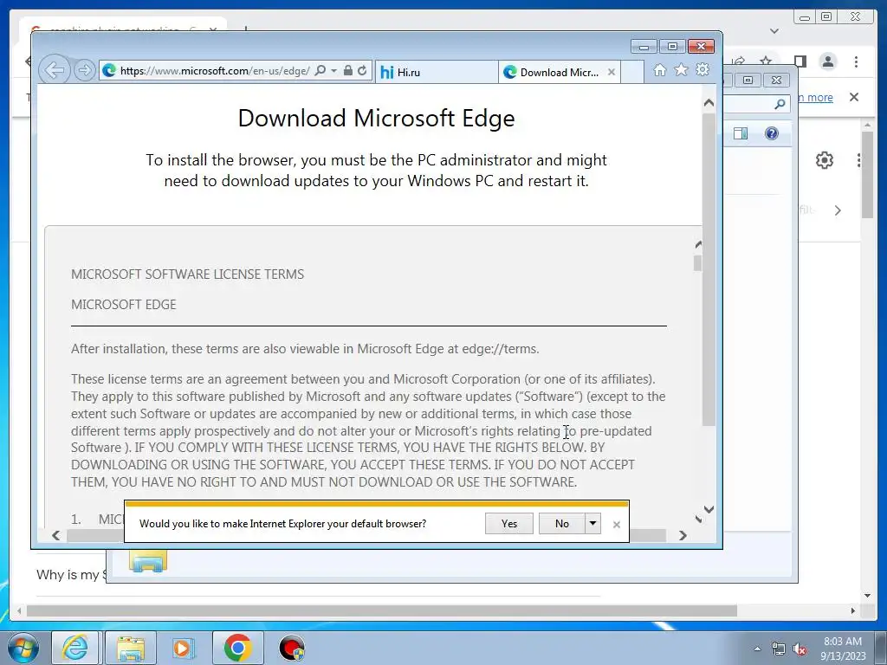Click the IE address bar URL field

pos(215,71)
